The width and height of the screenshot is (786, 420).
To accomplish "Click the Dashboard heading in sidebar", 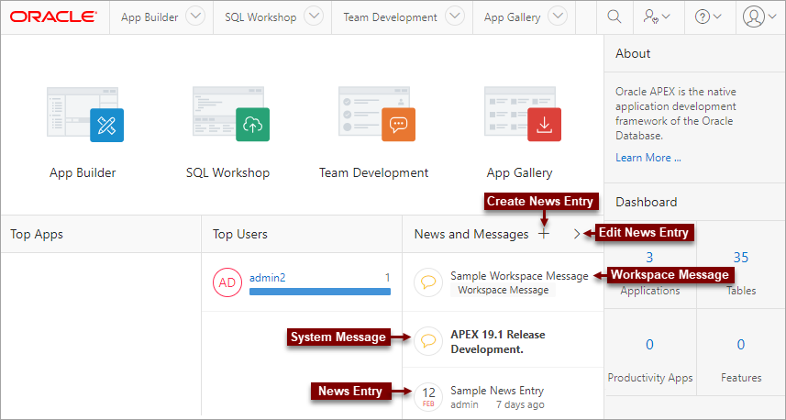I will pos(647,202).
